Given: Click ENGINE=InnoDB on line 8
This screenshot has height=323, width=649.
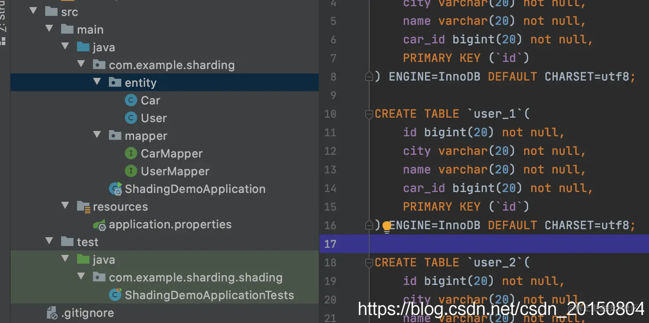Looking at the screenshot, I should pos(434,77).
